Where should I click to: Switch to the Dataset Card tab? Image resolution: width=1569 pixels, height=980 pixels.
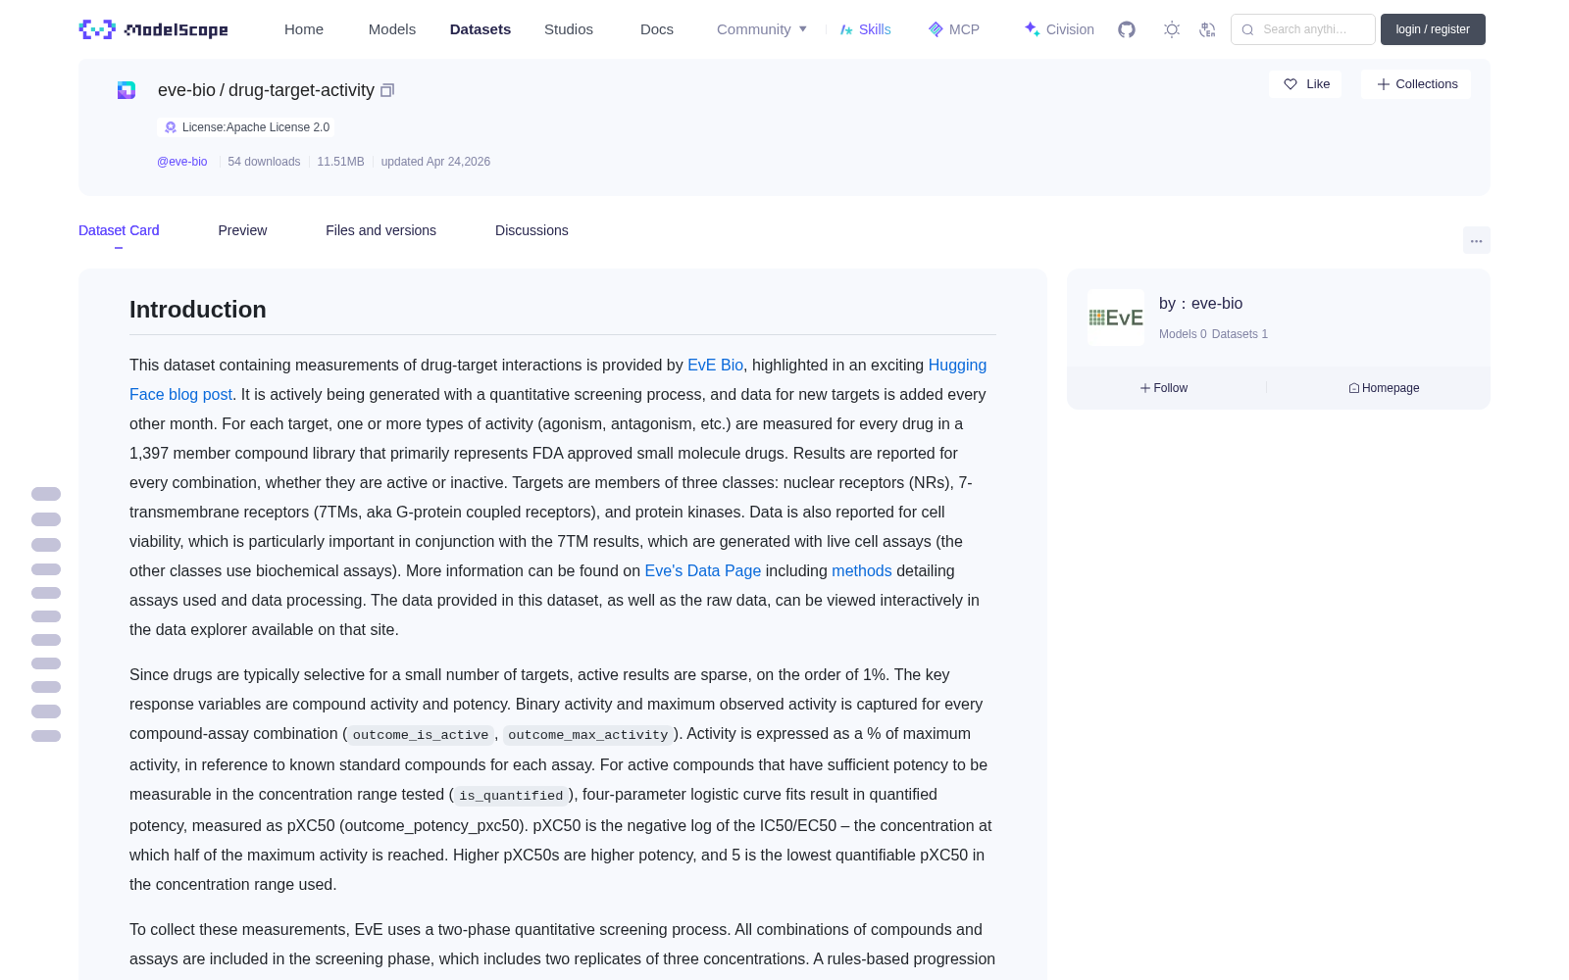(x=119, y=230)
